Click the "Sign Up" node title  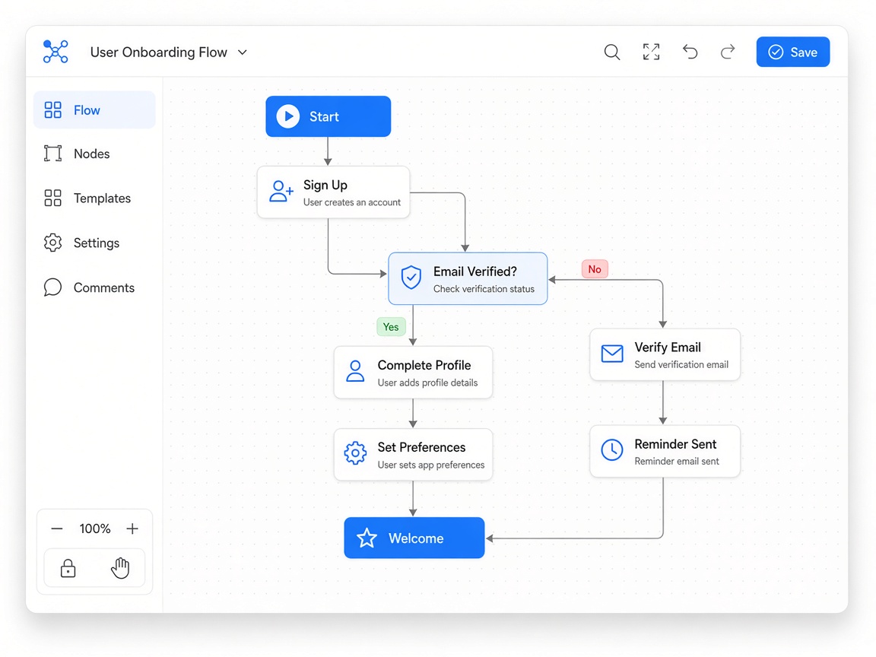(325, 185)
